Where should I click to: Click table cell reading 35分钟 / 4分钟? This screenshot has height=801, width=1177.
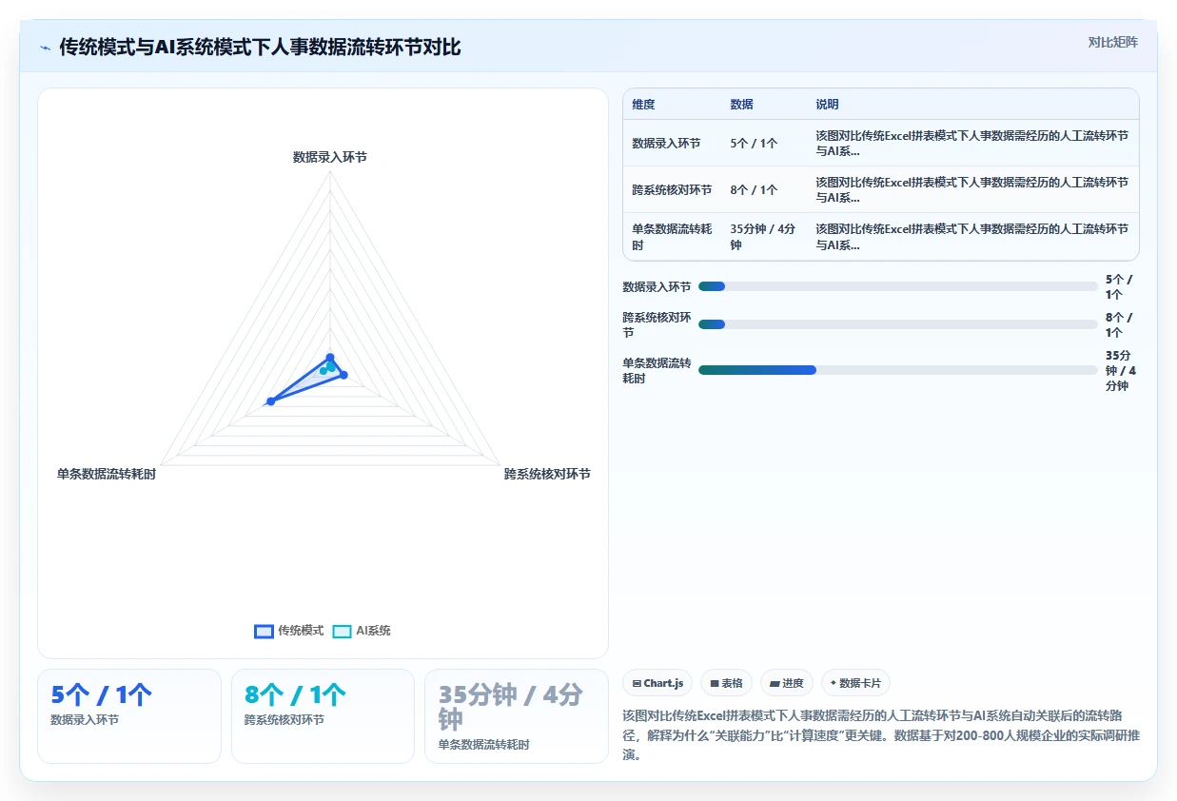[x=763, y=237]
